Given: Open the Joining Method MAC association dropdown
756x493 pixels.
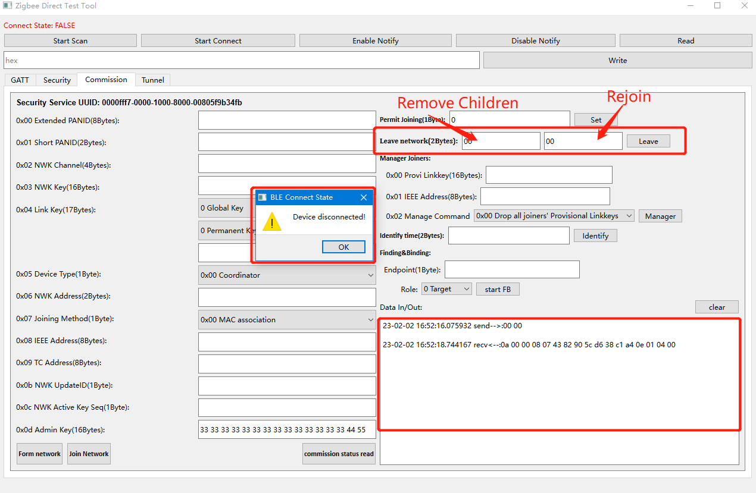Looking at the screenshot, I should [287, 319].
